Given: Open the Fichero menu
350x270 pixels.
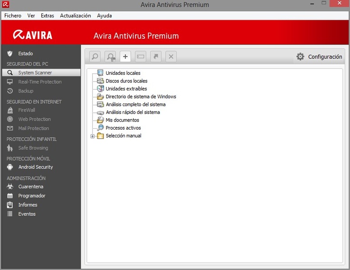Looking at the screenshot, I should click(x=13, y=16).
